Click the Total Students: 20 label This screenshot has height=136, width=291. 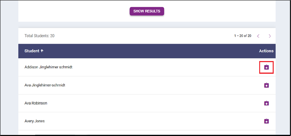tap(39, 36)
